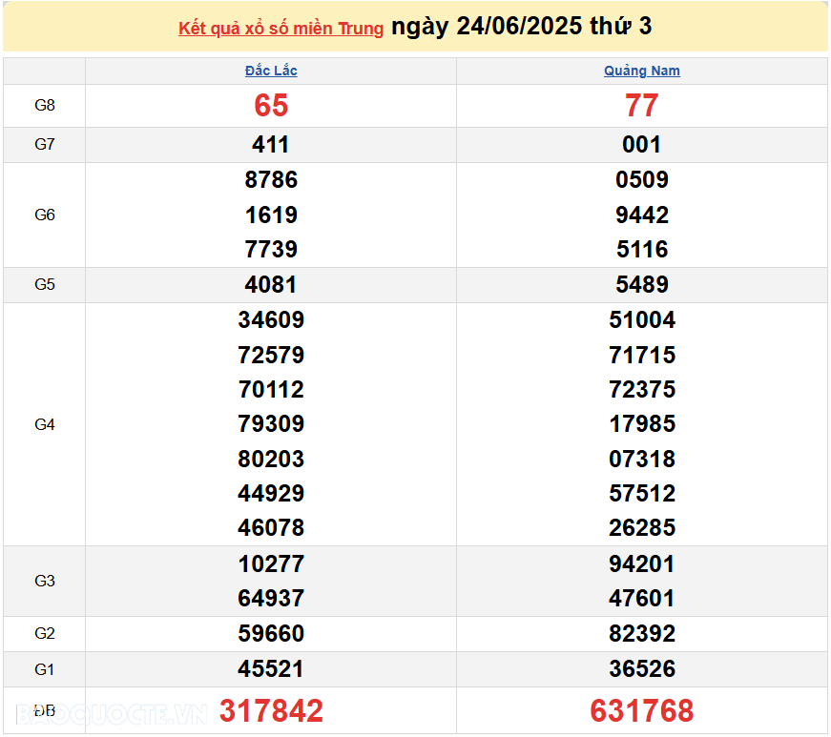The image size is (831, 737).
Task: Click G4 number 17985
Action: pyautogui.click(x=642, y=424)
